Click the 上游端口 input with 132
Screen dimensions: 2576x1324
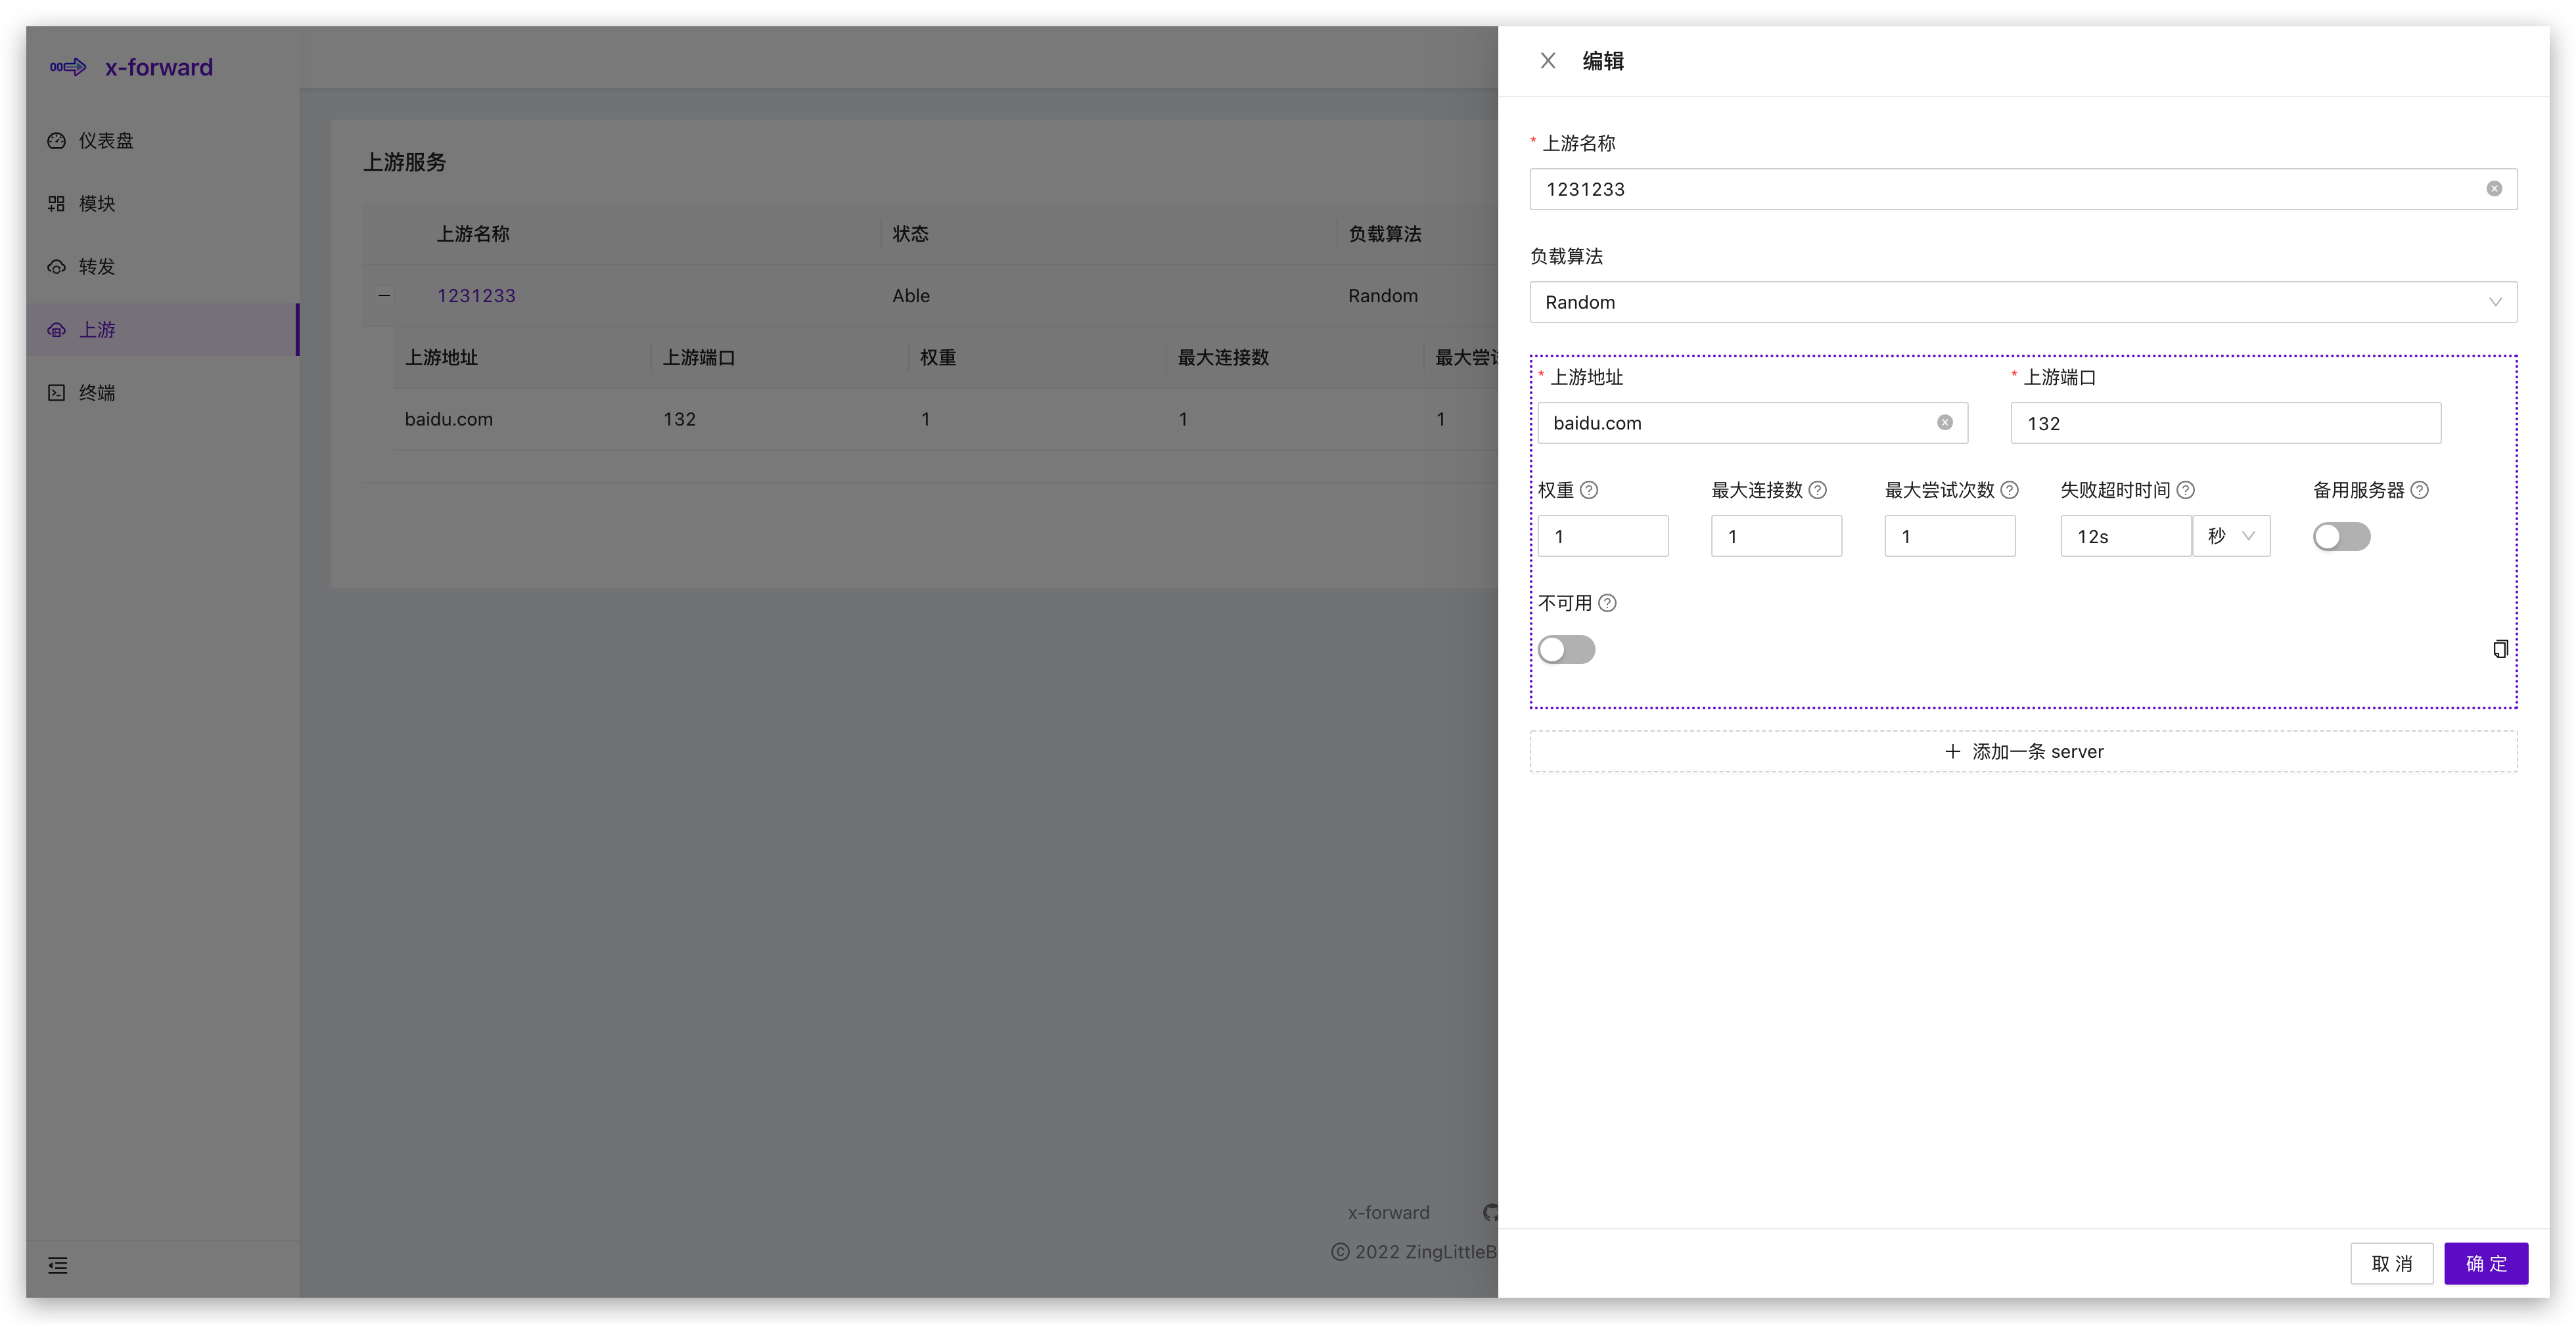(x=2225, y=423)
